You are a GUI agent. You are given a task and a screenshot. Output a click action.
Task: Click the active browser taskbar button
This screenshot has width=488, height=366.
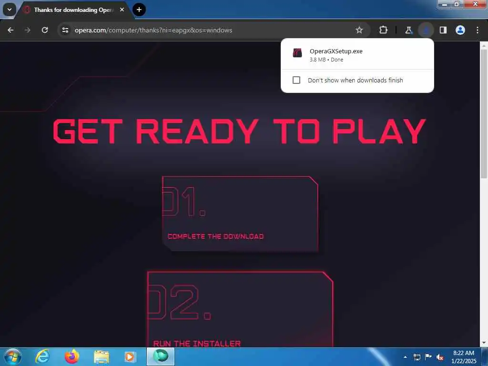pyautogui.click(x=161, y=356)
